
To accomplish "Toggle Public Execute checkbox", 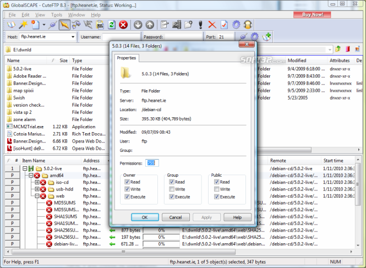I will pyautogui.click(x=217, y=197).
